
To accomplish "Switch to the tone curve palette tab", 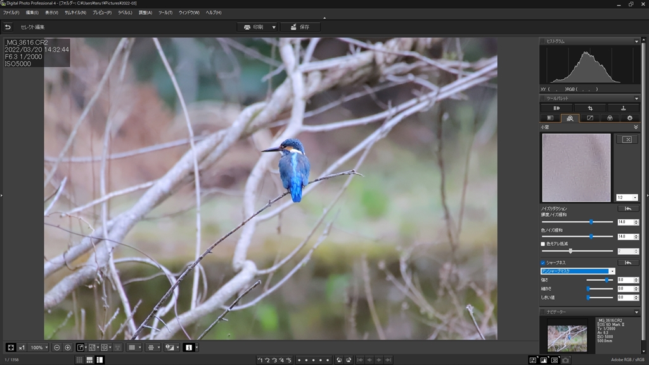I will click(x=590, y=118).
